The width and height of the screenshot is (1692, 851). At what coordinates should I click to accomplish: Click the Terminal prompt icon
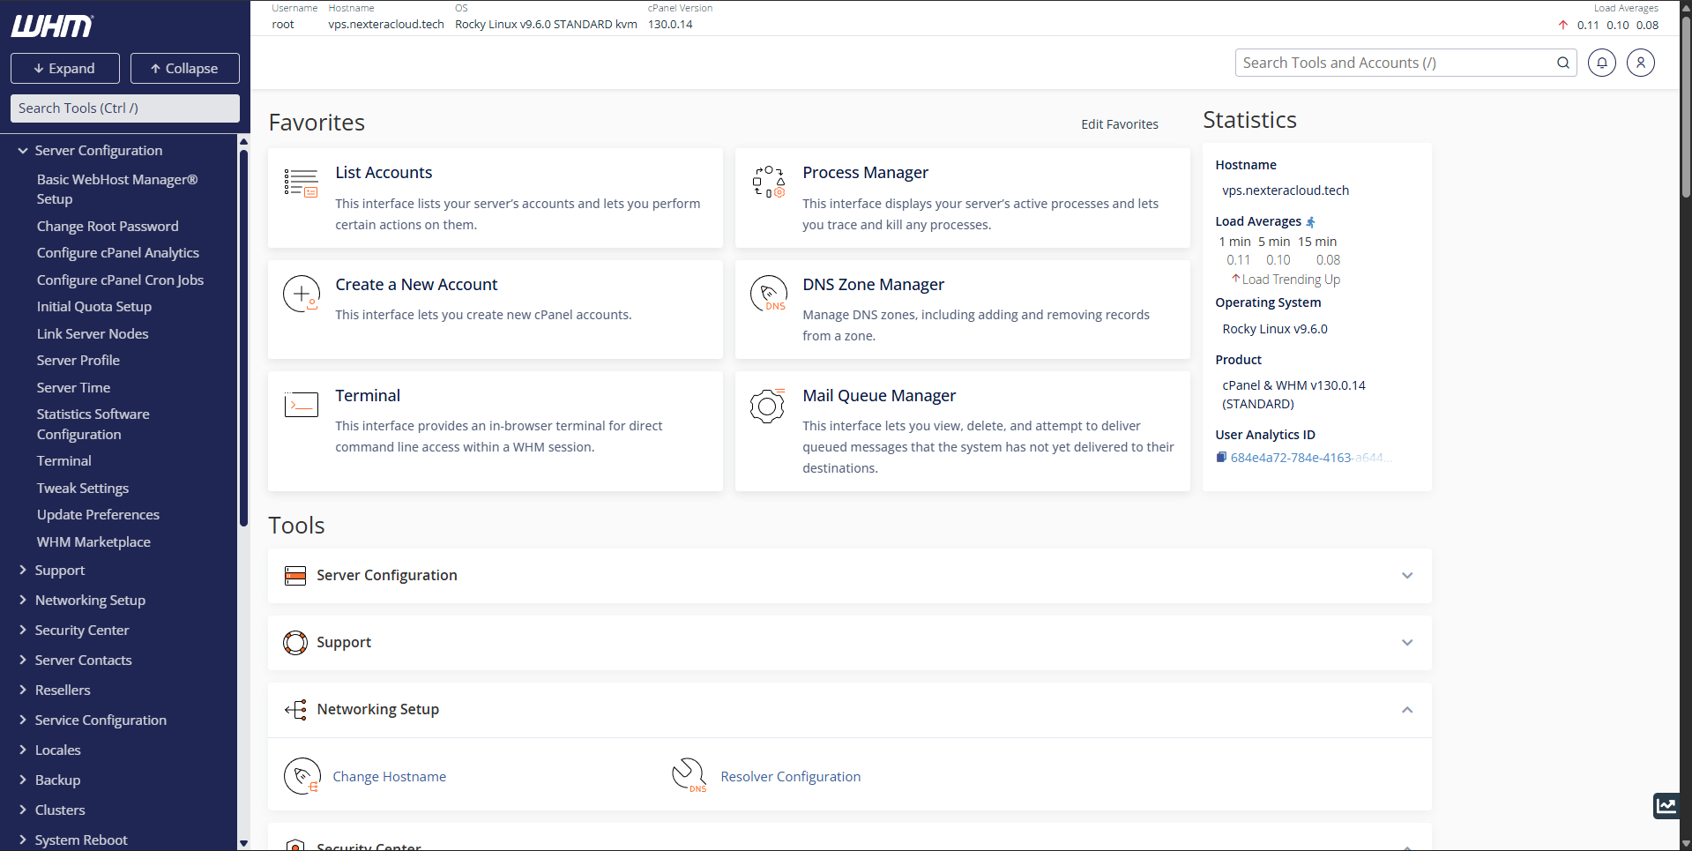[301, 406]
